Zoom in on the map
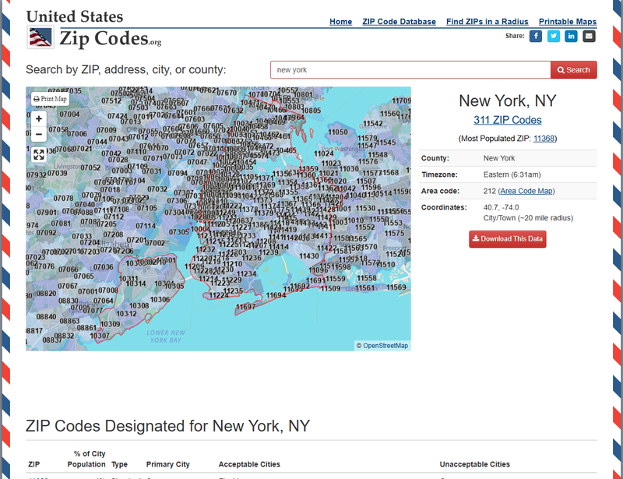Image resolution: width=623 pixels, height=479 pixels. click(39, 118)
